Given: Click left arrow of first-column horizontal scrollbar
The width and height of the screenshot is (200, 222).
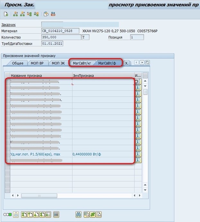Looking at the screenshot, I should (13, 195).
